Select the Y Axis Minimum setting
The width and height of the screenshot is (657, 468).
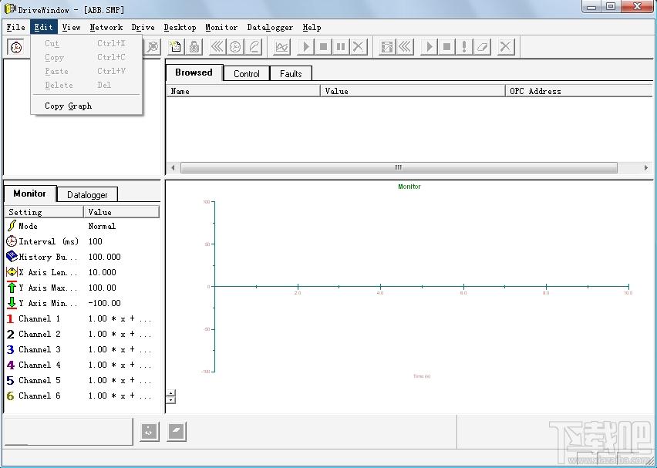point(82,303)
